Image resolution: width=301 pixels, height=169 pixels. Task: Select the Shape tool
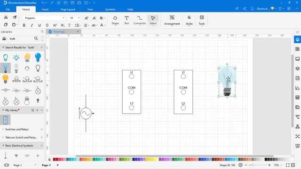[115, 20]
